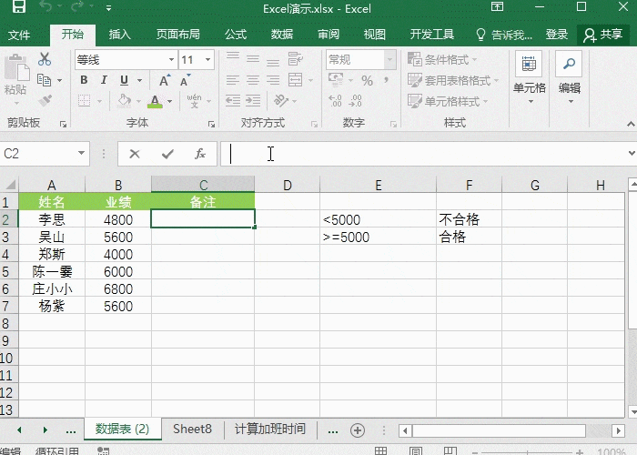Click the Comma Style icon
The height and width of the screenshot is (455, 637).
click(386, 80)
